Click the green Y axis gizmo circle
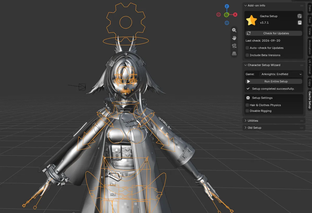Viewport: 312px width, 213px height. click(226, 15)
